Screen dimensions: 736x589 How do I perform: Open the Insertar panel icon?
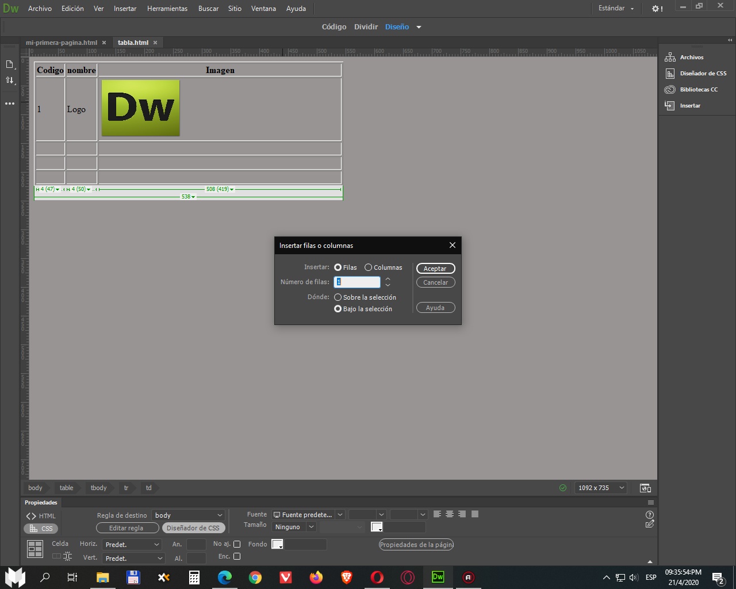pyautogui.click(x=670, y=105)
